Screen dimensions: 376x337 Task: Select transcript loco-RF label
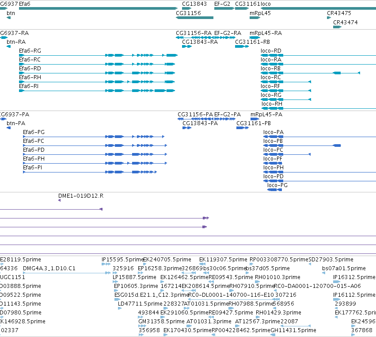[x=270, y=86]
